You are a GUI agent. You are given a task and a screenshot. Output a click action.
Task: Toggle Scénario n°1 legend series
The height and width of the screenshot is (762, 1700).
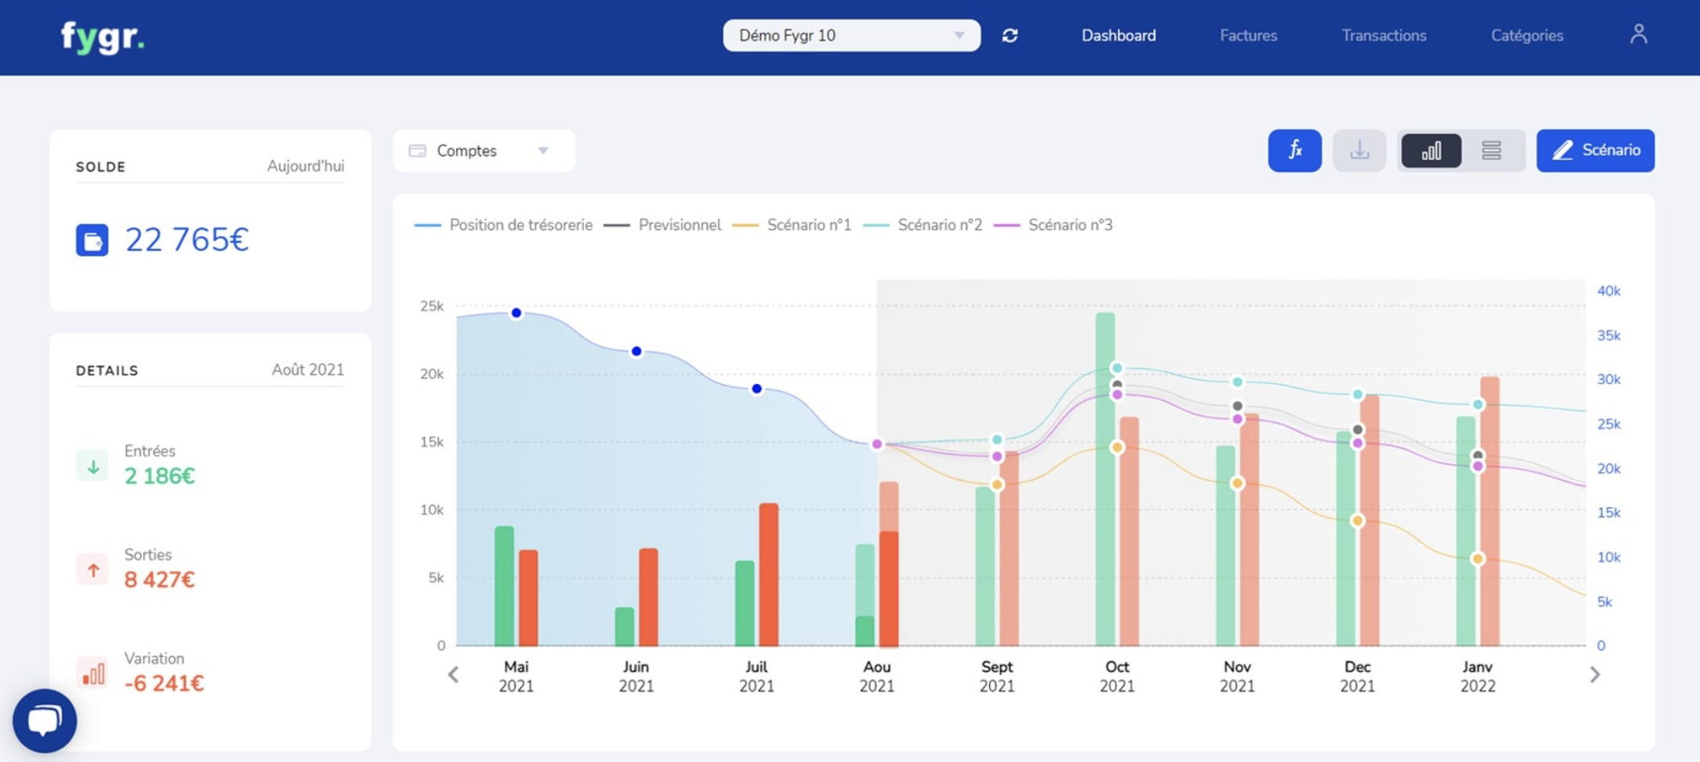point(807,225)
